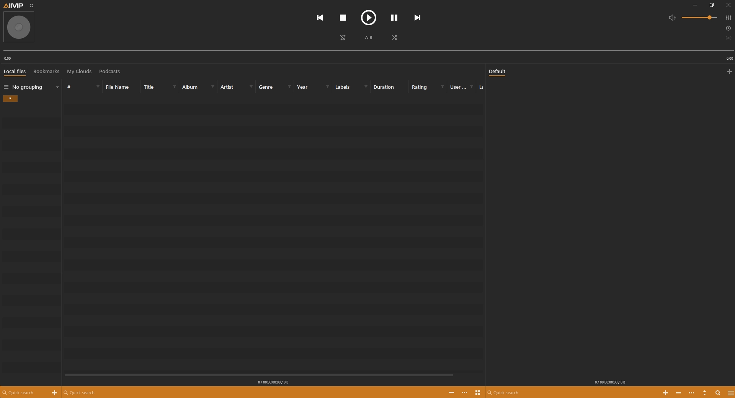The height and width of the screenshot is (398, 735).
Task: Mute the volume speaker icon
Action: [x=672, y=18]
